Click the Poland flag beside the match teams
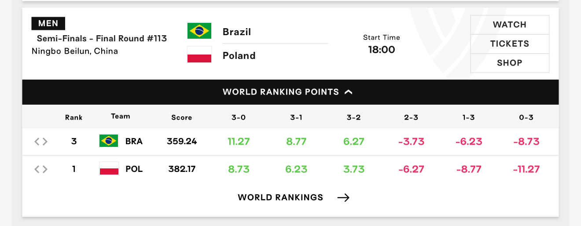The image size is (581, 226). coord(199,55)
